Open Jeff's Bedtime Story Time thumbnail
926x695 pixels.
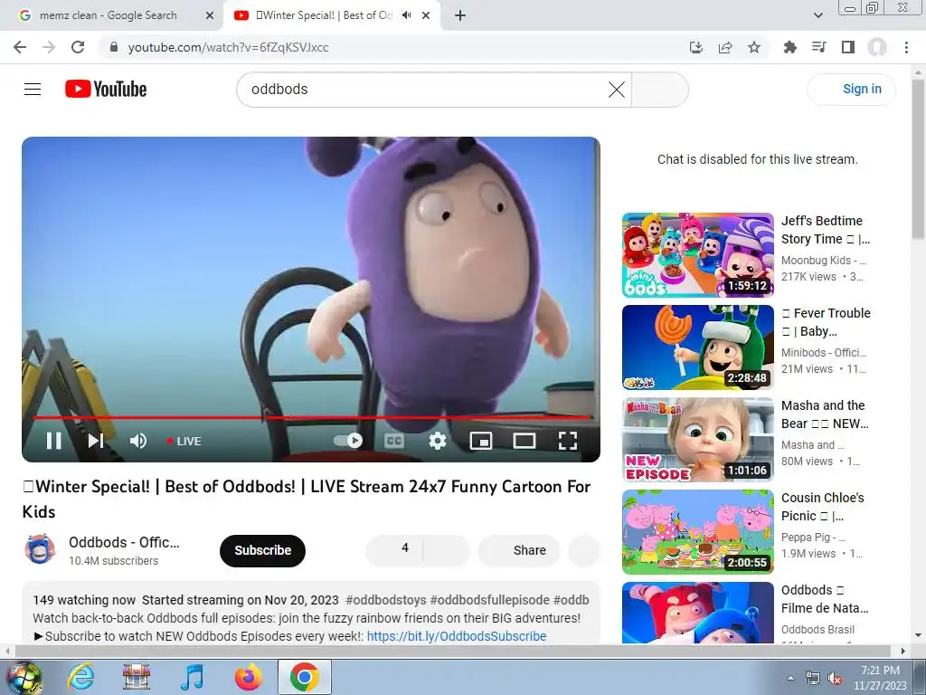(x=697, y=255)
